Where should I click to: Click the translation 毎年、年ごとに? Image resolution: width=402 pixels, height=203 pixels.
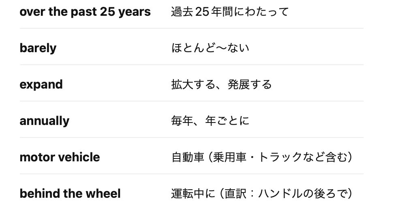coord(210,121)
